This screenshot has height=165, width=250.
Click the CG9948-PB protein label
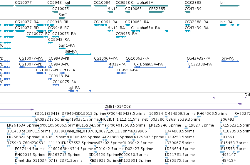click(x=59, y=58)
